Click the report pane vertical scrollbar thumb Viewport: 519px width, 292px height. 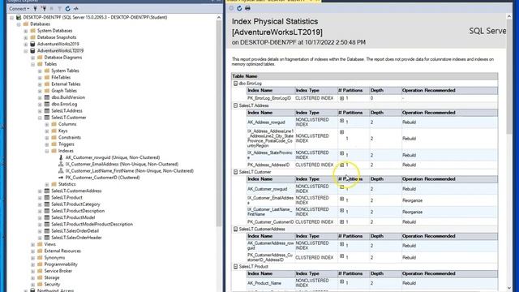pos(509,76)
